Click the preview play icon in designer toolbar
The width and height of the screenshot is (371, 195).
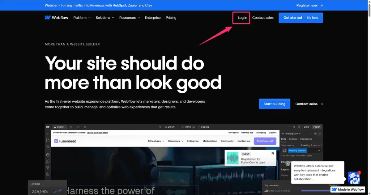click(x=85, y=127)
